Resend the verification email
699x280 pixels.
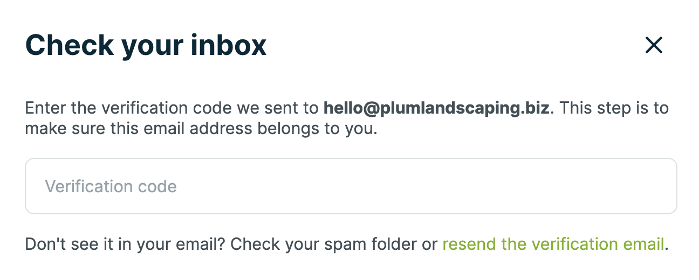pos(553,244)
